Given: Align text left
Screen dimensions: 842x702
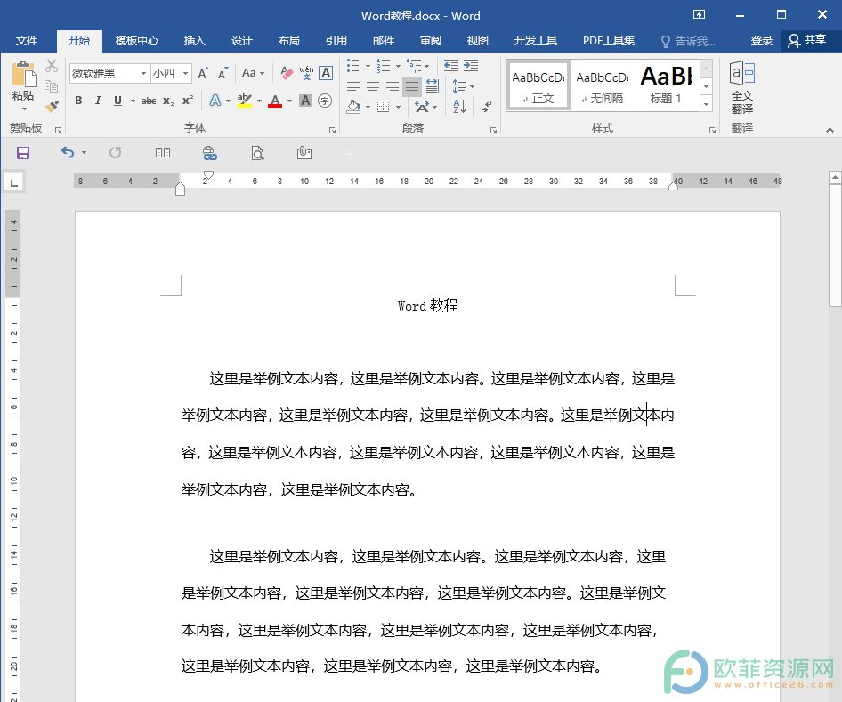Looking at the screenshot, I should pyautogui.click(x=352, y=86).
